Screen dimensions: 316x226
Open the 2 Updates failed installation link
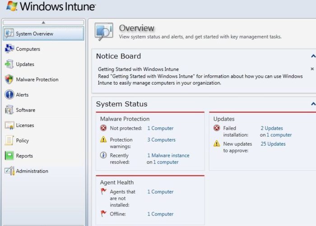coord(272,128)
